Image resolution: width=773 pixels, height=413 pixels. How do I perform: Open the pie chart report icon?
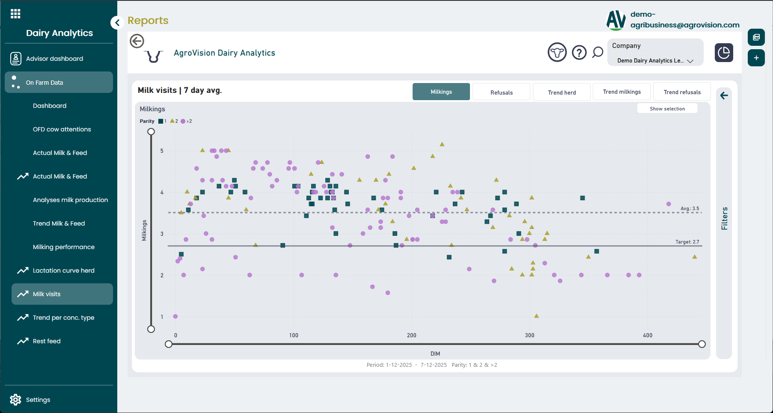click(724, 53)
